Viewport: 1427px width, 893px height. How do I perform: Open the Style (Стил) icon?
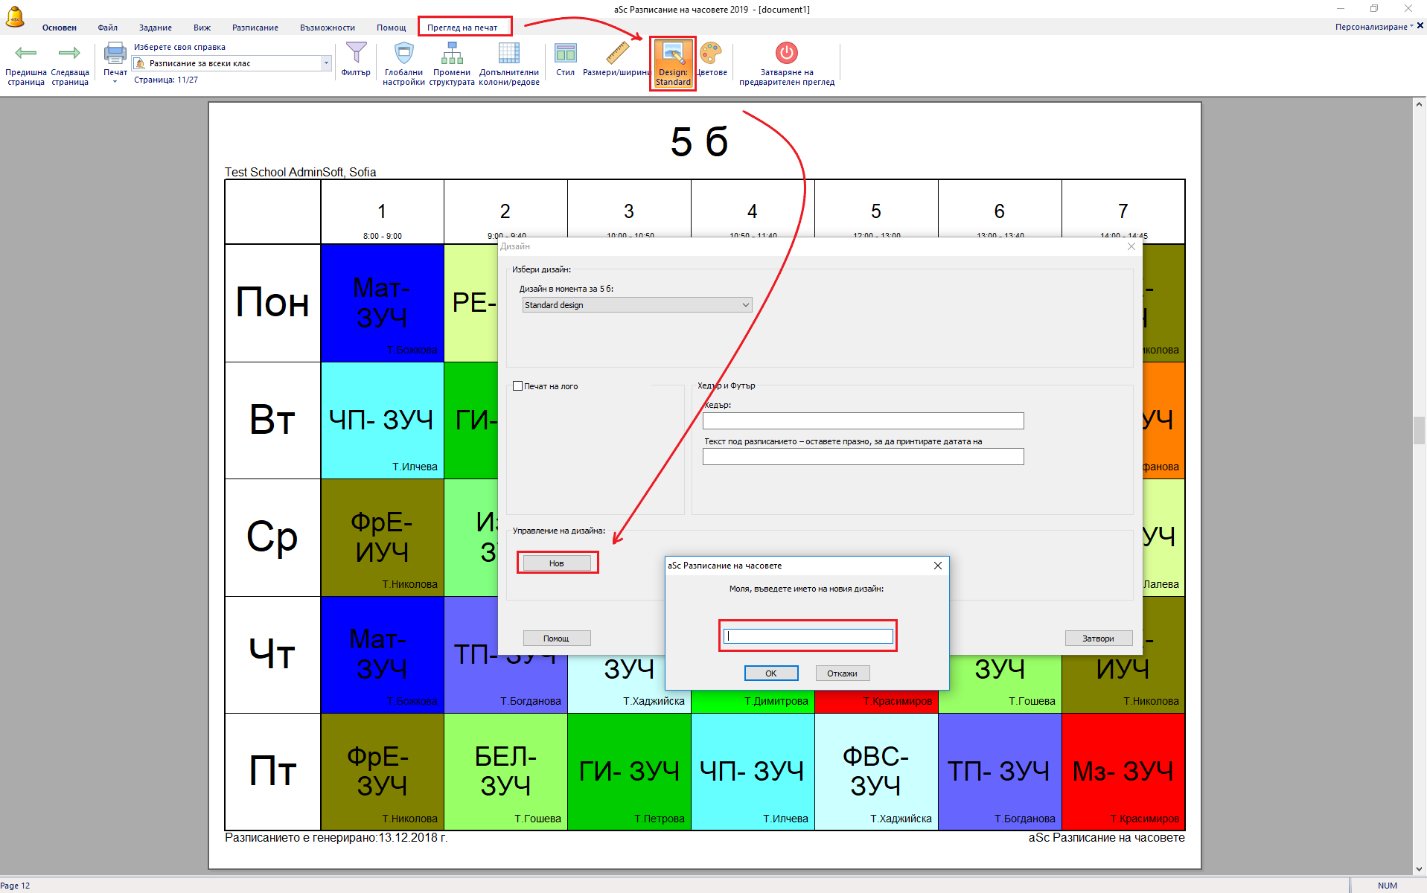[565, 54]
